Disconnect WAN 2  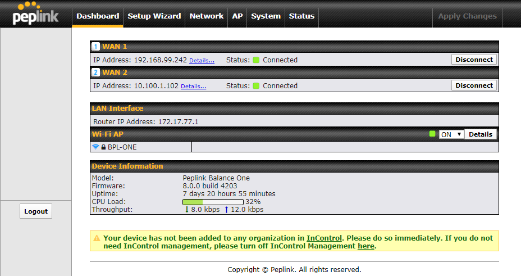point(474,85)
